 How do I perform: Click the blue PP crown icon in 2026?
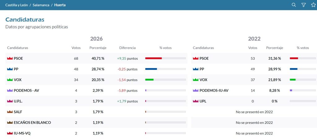[10, 69]
